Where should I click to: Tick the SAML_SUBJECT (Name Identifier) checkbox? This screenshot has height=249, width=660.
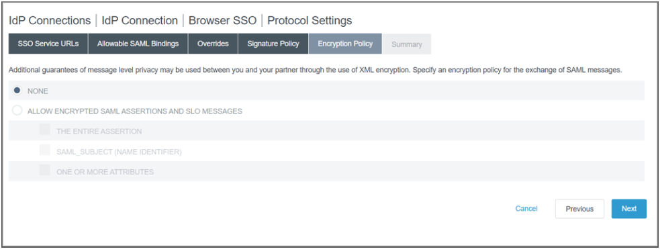pyautogui.click(x=44, y=150)
